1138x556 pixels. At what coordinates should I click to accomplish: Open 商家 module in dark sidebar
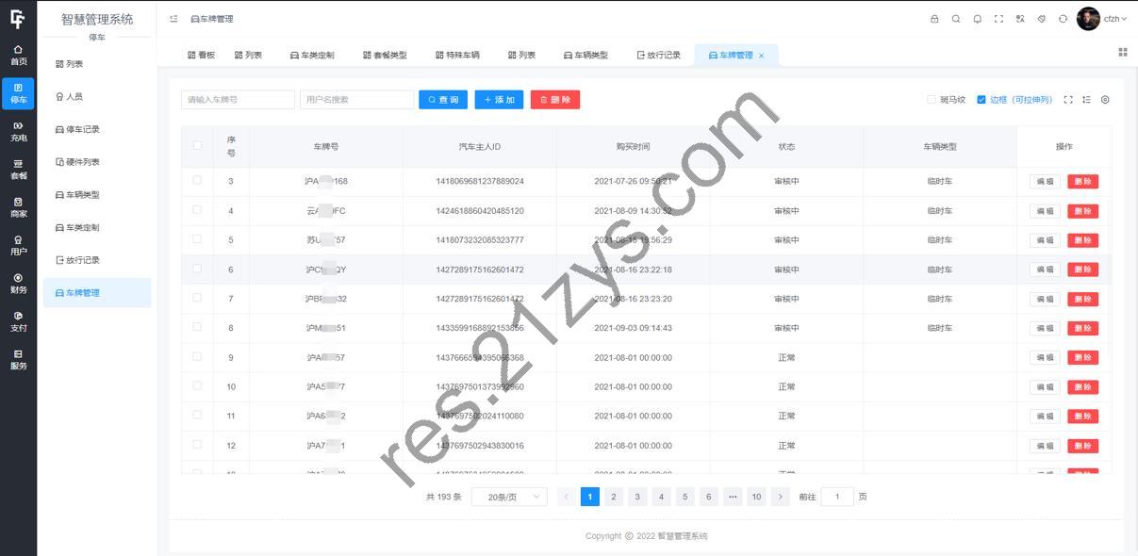[x=18, y=207]
